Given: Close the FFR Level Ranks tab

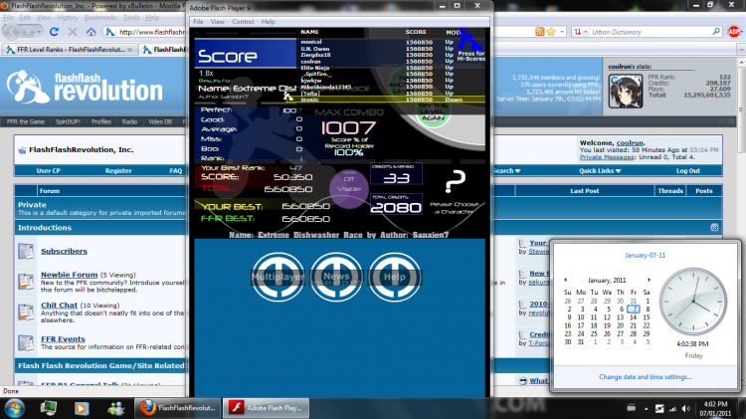Looking at the screenshot, I should [130, 50].
